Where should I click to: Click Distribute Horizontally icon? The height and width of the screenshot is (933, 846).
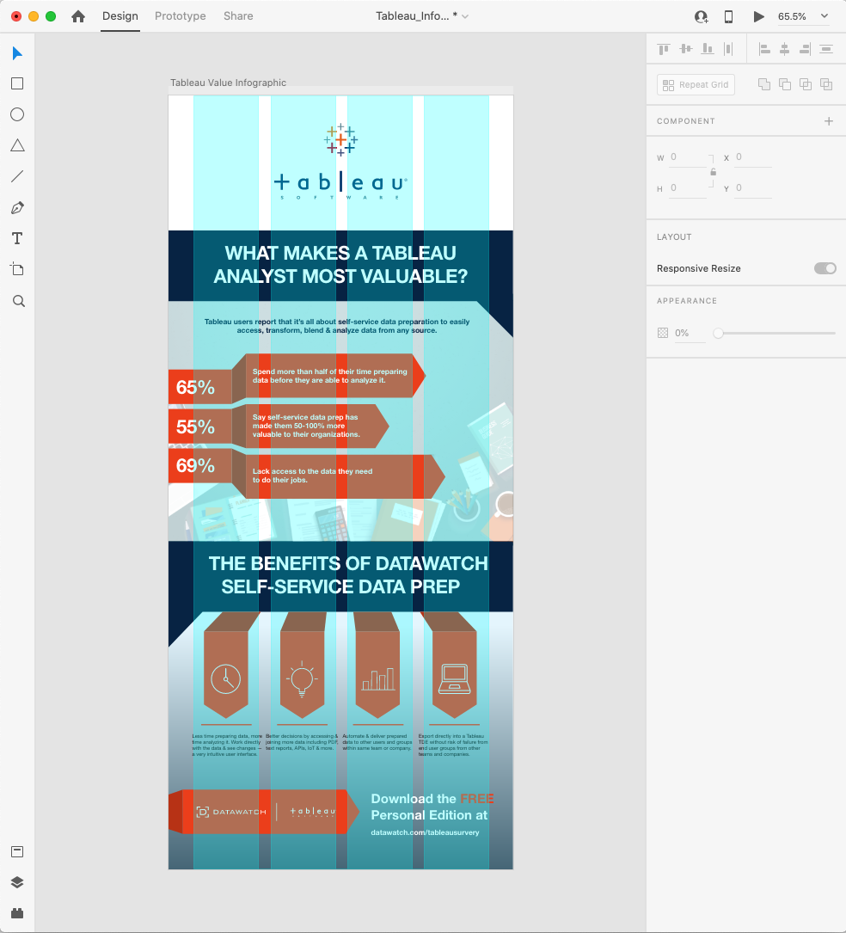(728, 49)
